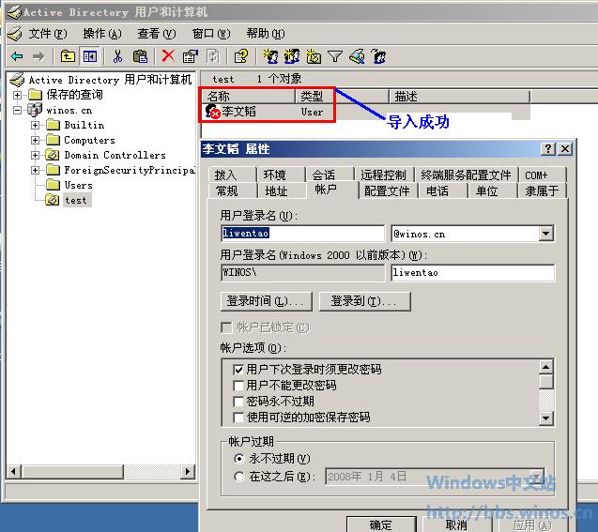Open the 操作(A) menu
The width and height of the screenshot is (598, 532).
click(101, 34)
